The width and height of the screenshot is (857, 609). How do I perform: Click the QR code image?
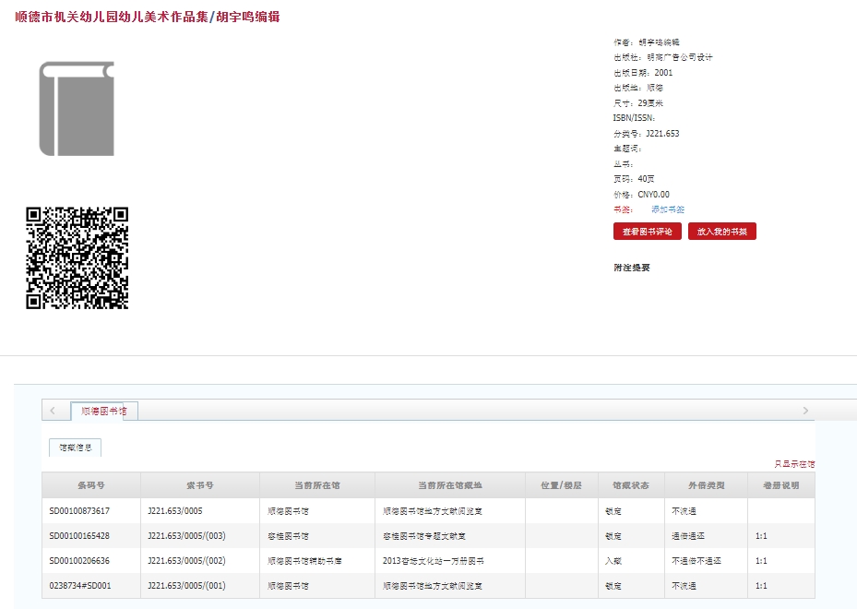click(x=77, y=258)
